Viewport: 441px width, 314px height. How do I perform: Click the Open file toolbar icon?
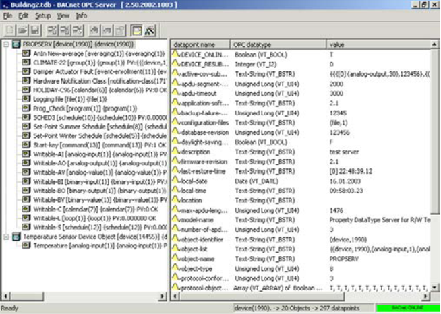(22, 30)
